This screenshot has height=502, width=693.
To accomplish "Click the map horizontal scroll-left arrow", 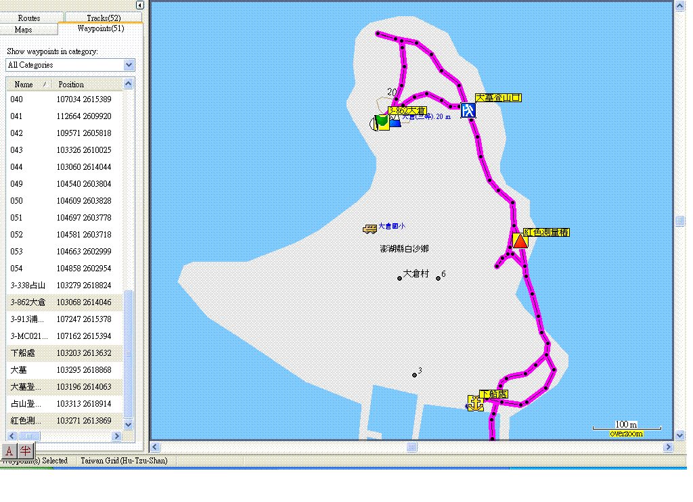I will (155, 447).
